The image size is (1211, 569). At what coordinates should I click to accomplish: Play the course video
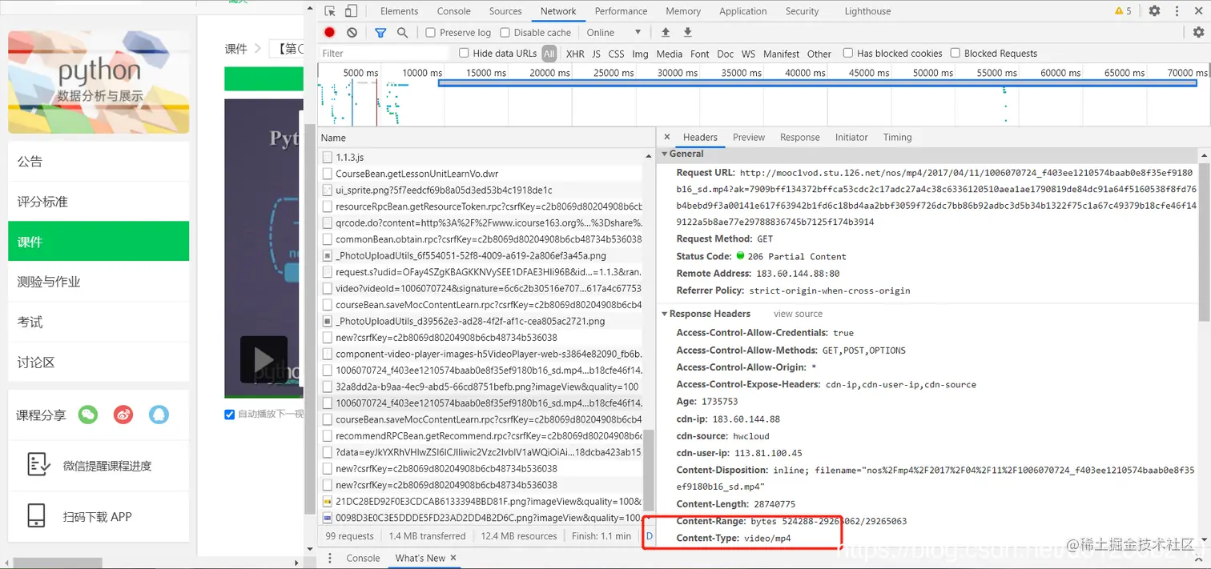click(x=264, y=359)
